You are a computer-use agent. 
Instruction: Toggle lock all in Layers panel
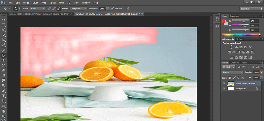pyautogui.click(x=243, y=78)
